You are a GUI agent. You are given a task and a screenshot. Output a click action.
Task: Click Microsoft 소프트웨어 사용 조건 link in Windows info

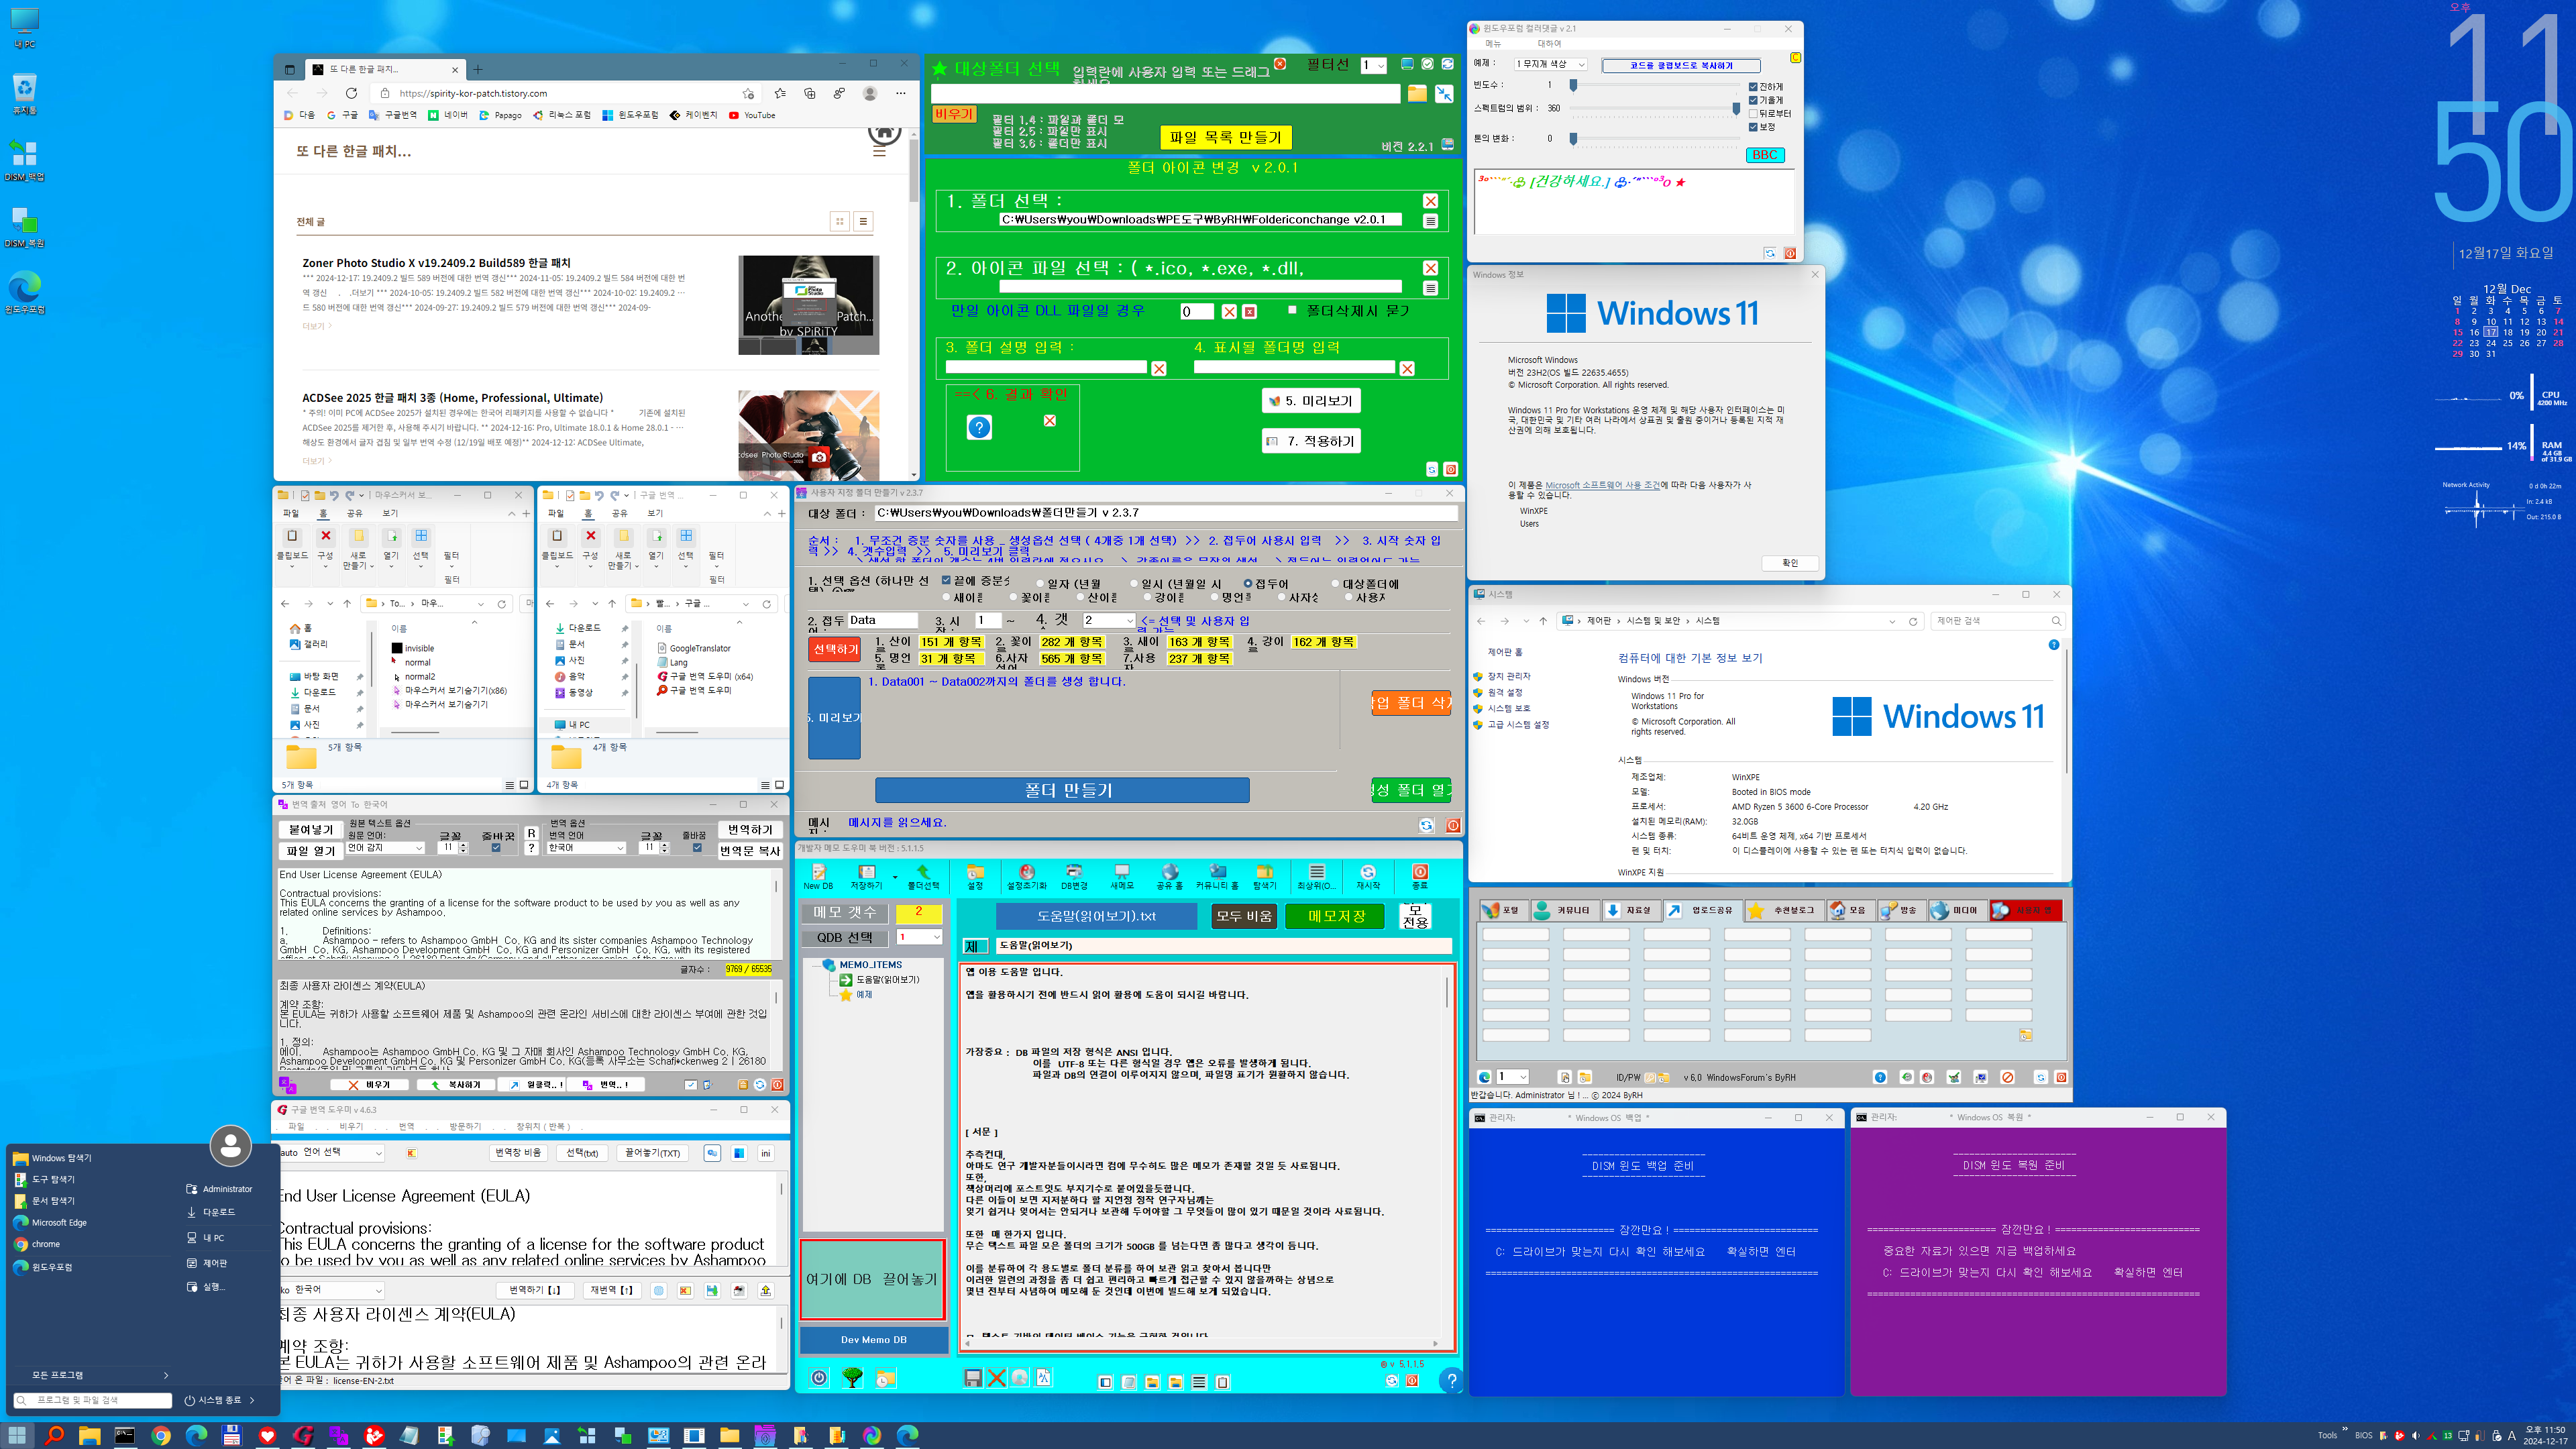click(1602, 485)
